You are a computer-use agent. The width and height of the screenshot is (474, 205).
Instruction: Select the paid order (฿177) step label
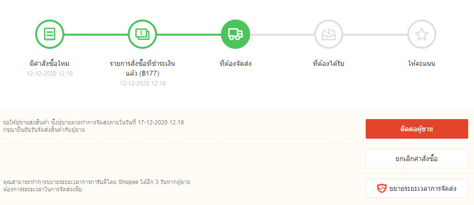click(142, 68)
